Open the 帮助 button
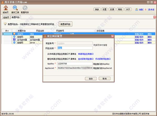This screenshot has width=157, height=116. 120,9
